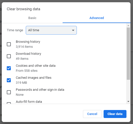Screen dimensions: 133x124
Task: Click the scrollbar up arrow
Action: 128,25
